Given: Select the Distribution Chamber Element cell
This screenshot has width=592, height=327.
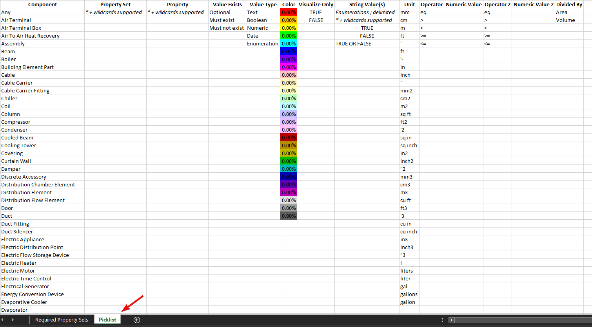Looking at the screenshot, I should 42,184.
